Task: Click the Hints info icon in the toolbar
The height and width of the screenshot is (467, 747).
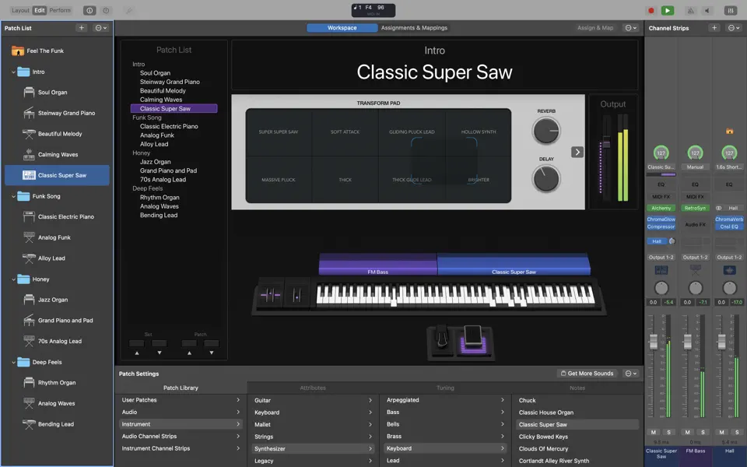Action: point(106,10)
